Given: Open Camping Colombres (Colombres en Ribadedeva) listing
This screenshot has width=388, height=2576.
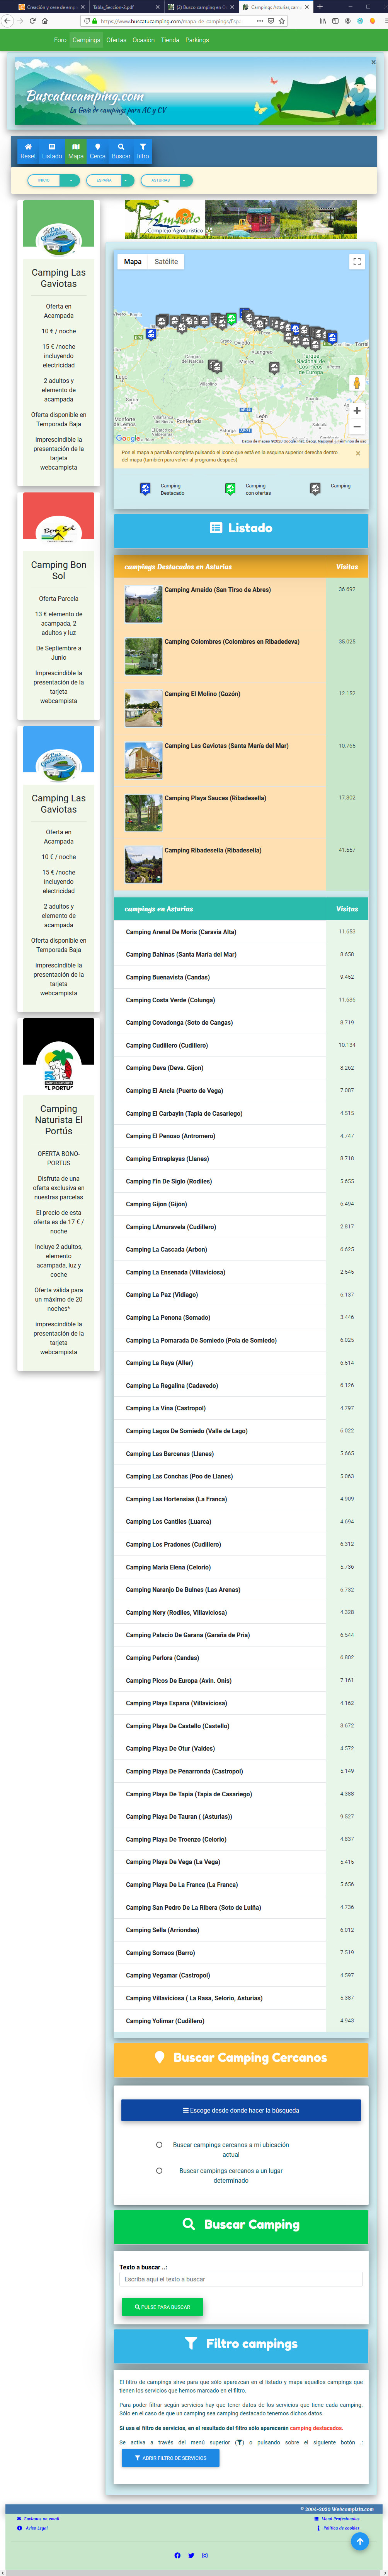Looking at the screenshot, I should [x=231, y=642].
